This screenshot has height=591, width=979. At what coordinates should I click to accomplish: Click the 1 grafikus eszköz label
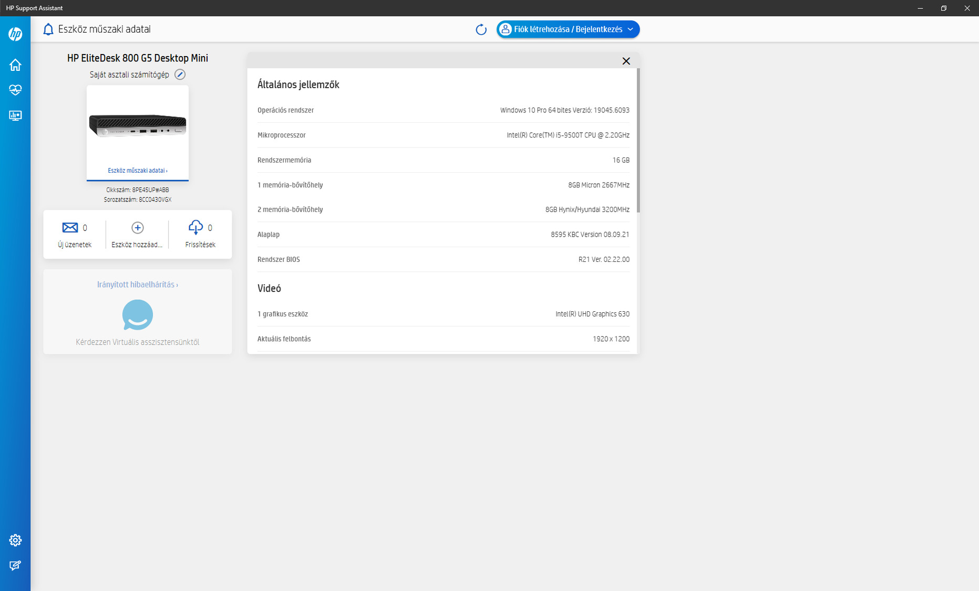(283, 314)
